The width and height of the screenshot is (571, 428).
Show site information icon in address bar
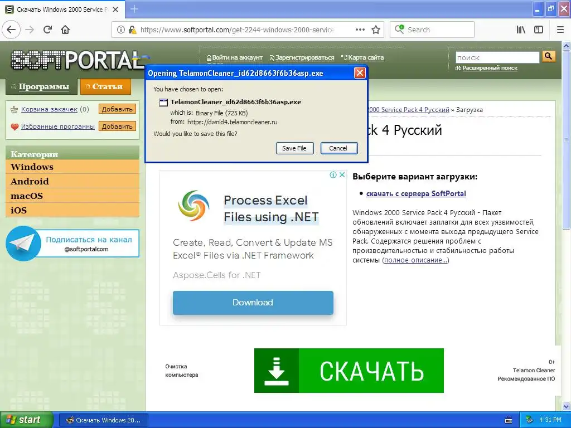point(121,30)
